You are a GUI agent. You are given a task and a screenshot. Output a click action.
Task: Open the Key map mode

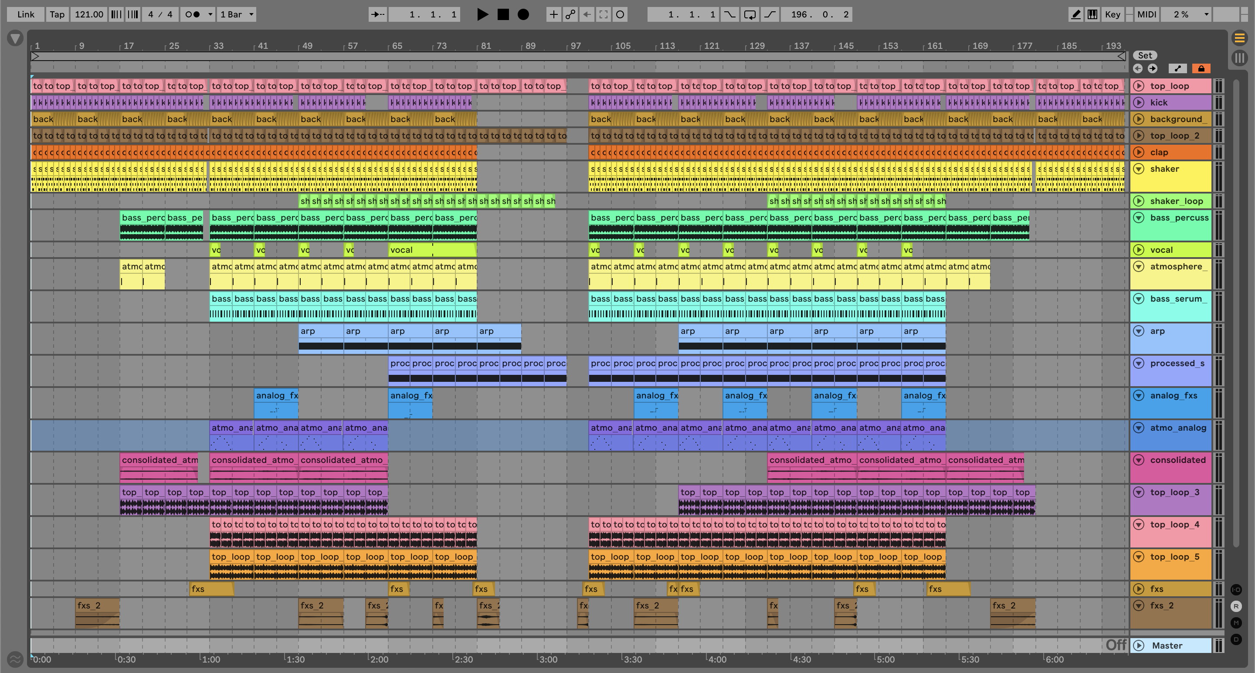click(x=1112, y=14)
